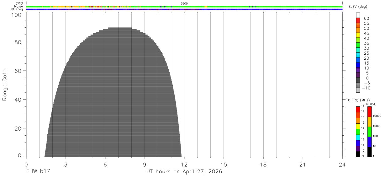Click the FHW b17 radar label
385x178 pixels.
pos(38,171)
